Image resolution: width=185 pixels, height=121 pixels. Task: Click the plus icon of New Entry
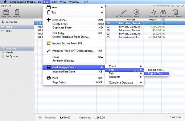pyautogui.click(x=48, y=20)
